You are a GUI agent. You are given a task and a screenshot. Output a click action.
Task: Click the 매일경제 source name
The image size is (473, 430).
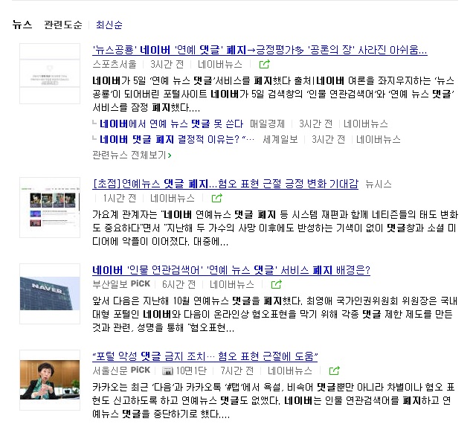267,123
